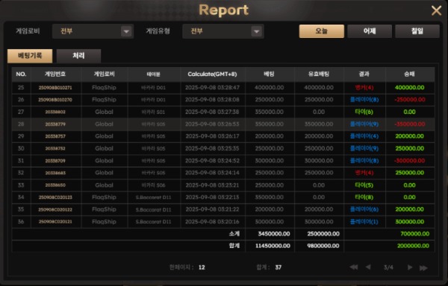Open game number 20338779

(55, 124)
